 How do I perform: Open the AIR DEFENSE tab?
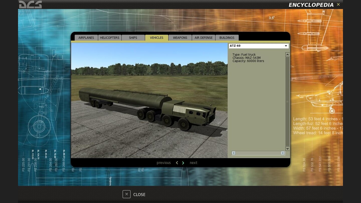pyautogui.click(x=204, y=38)
